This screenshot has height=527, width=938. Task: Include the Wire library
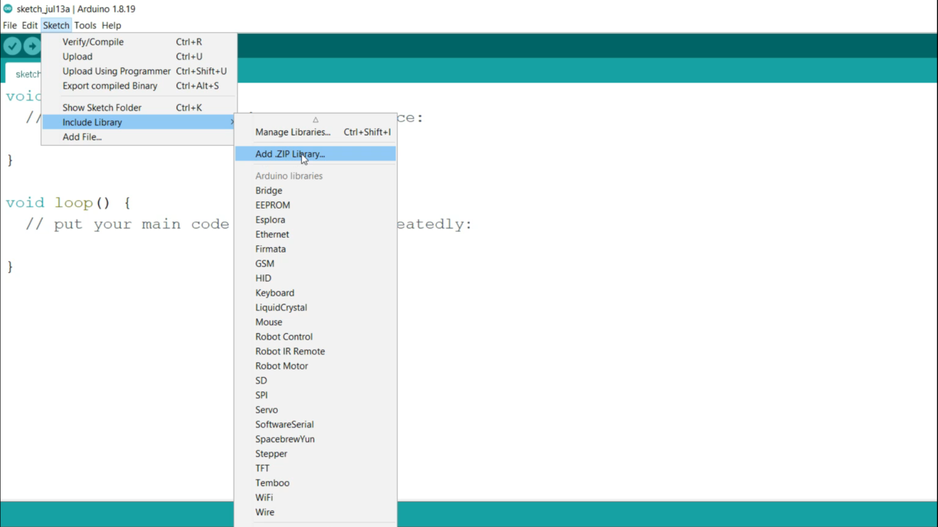pos(315,512)
